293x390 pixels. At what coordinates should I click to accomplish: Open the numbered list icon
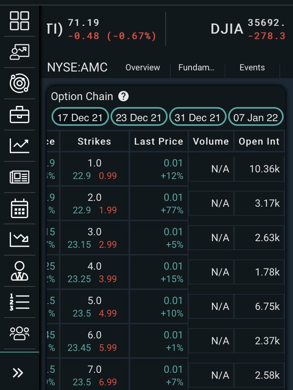pyautogui.click(x=20, y=302)
